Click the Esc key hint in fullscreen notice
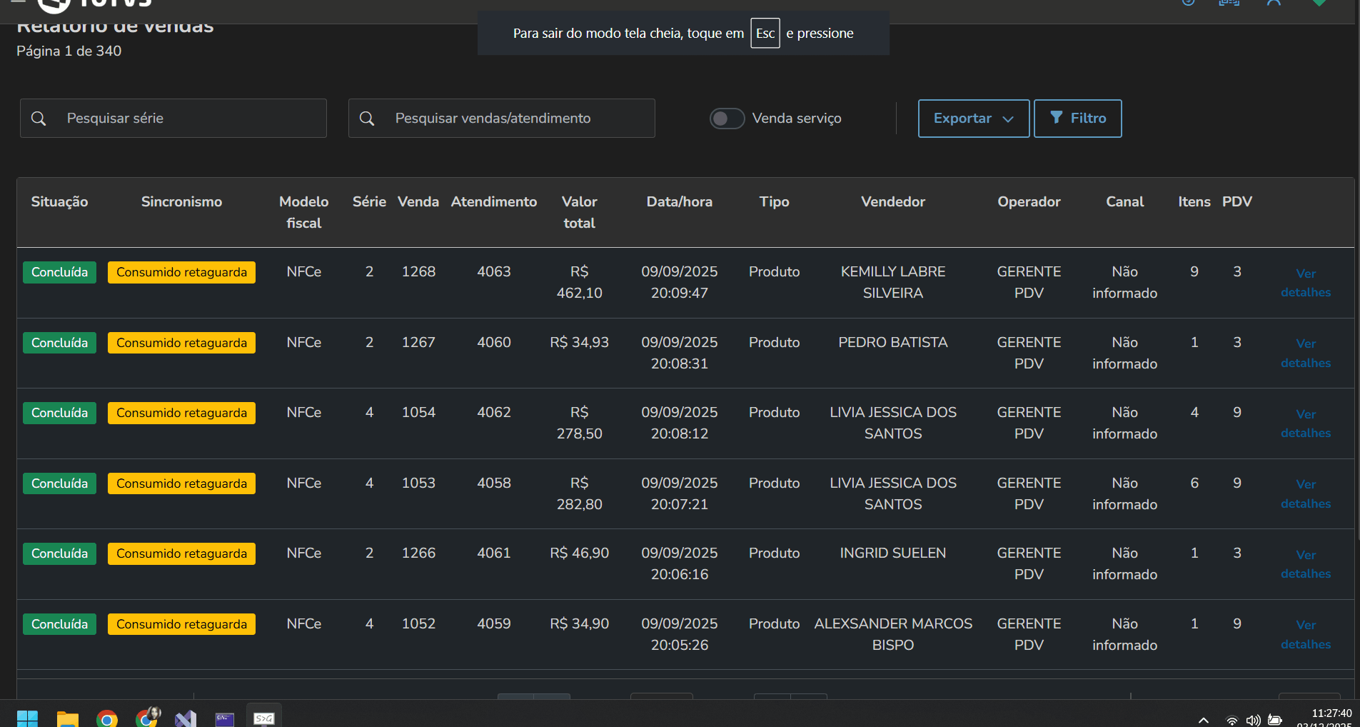The width and height of the screenshot is (1360, 727). click(x=765, y=34)
